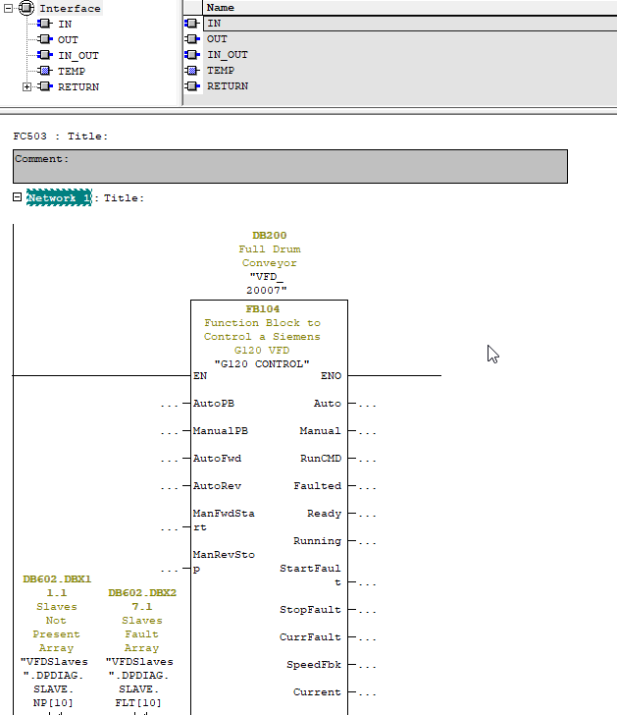Select DB602.DBX11.1 contact address
This screenshot has width=617, height=715.
pyautogui.click(x=57, y=586)
